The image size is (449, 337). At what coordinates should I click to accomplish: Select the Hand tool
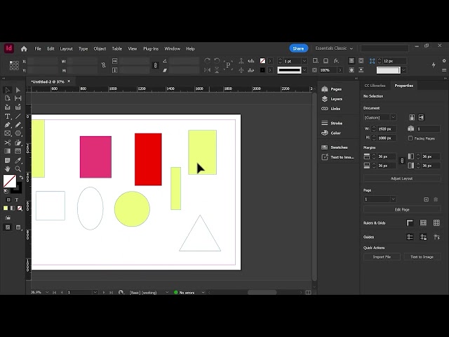click(8, 168)
